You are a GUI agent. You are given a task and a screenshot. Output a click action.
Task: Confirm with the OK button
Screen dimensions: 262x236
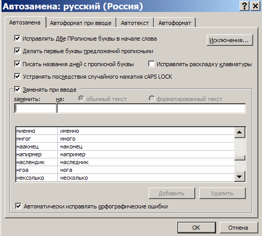[197, 228]
